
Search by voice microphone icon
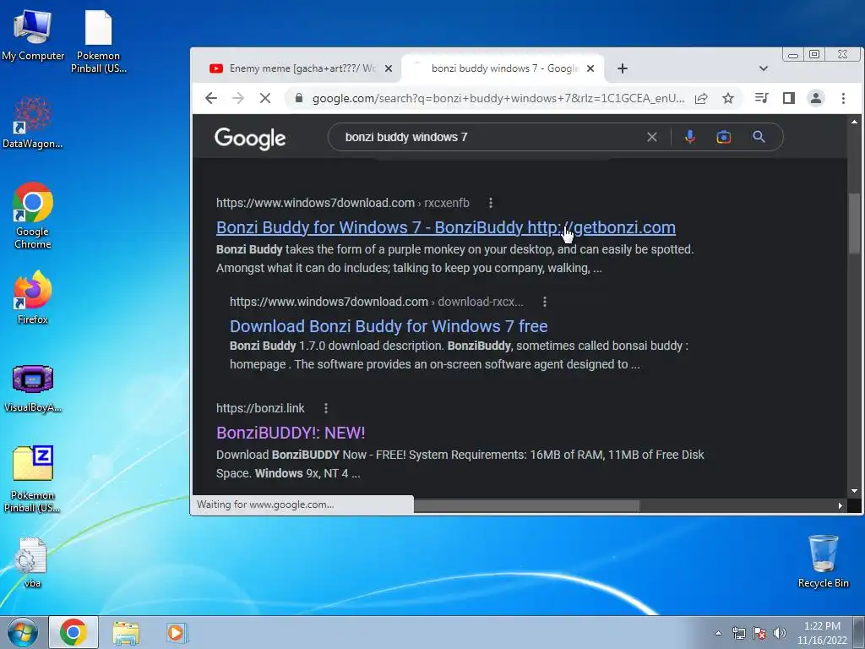tap(689, 137)
